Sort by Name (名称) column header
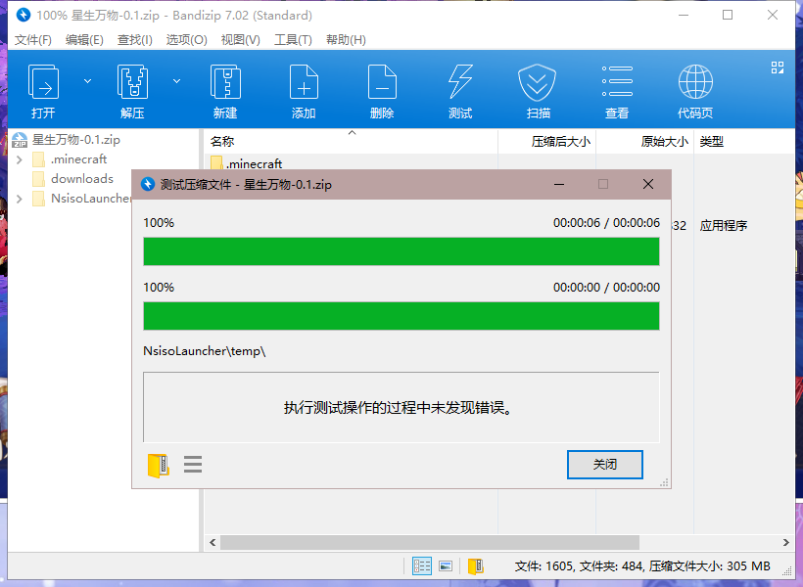Image resolution: width=803 pixels, height=587 pixels. (x=351, y=142)
